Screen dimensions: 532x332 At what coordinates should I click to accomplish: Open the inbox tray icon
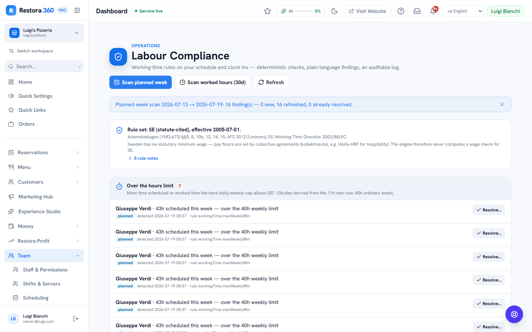coord(417,11)
